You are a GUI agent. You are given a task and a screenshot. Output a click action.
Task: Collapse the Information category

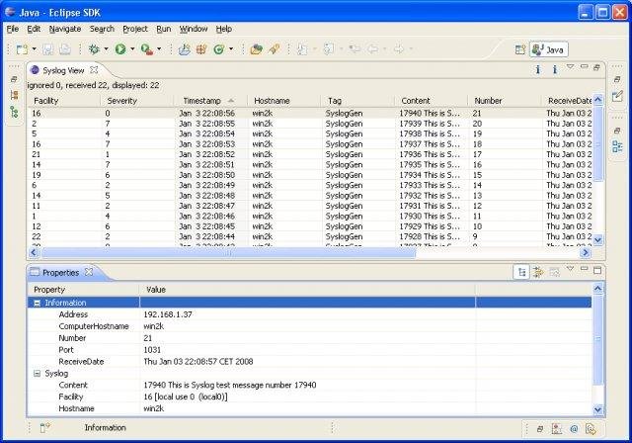coord(37,303)
